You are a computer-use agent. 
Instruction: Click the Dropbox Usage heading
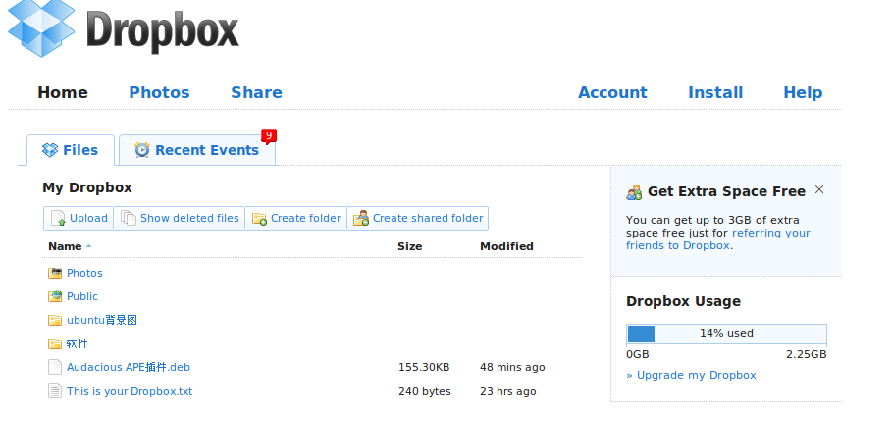pos(683,301)
